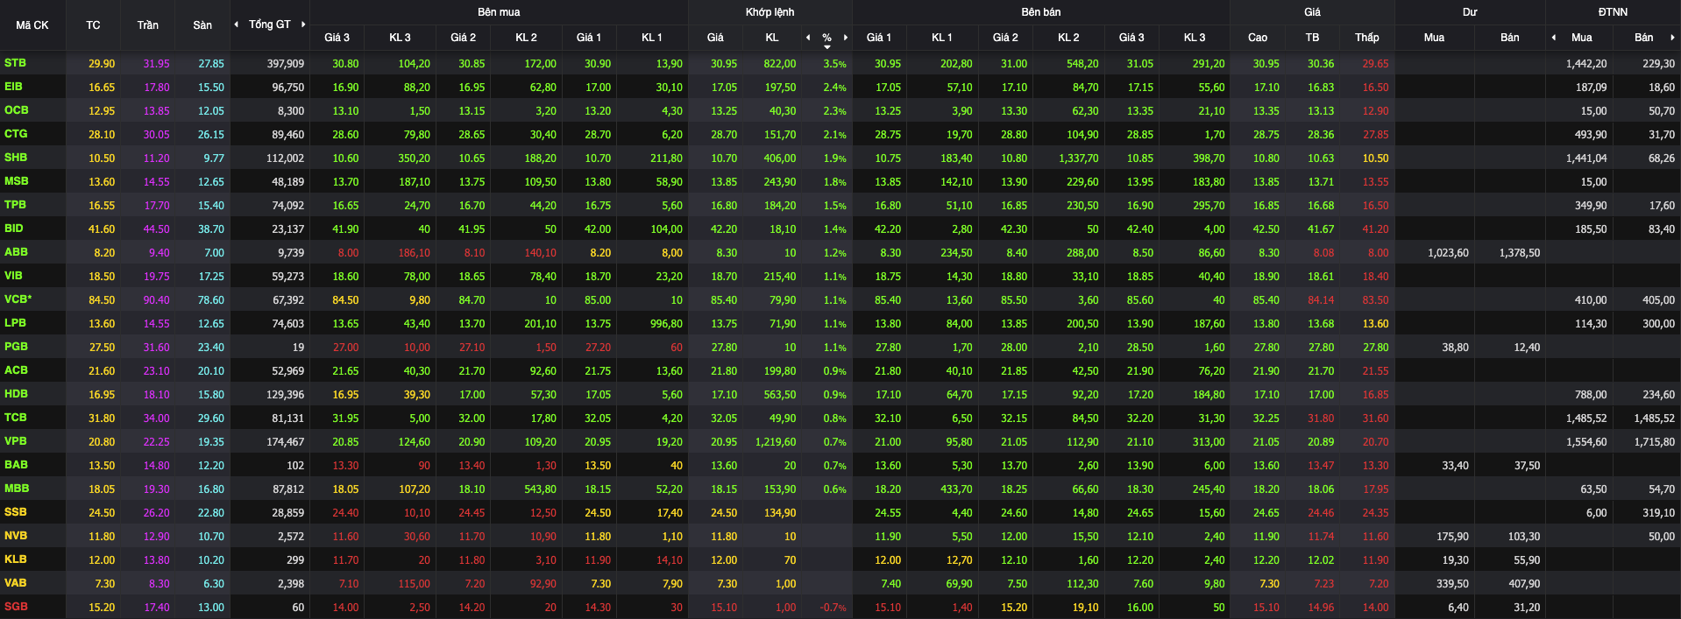Sort by the % change header
Screen dimensions: 1681x619
click(826, 38)
